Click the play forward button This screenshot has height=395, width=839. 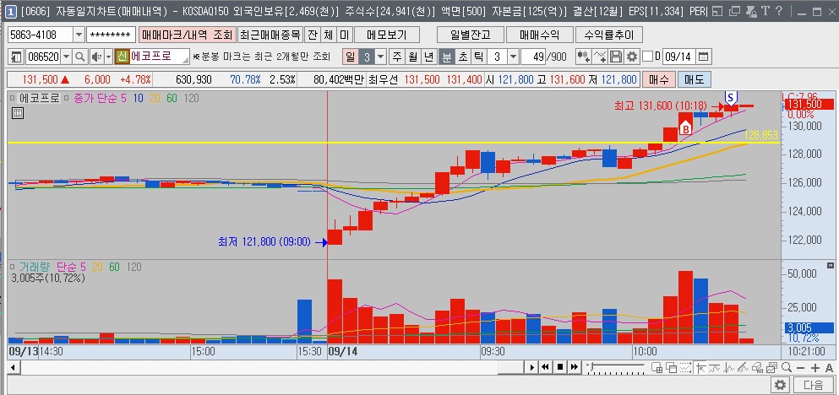531,367
